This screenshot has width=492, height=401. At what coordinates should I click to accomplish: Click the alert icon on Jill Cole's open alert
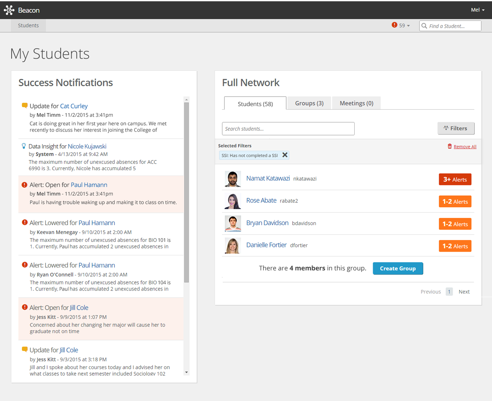(x=25, y=307)
